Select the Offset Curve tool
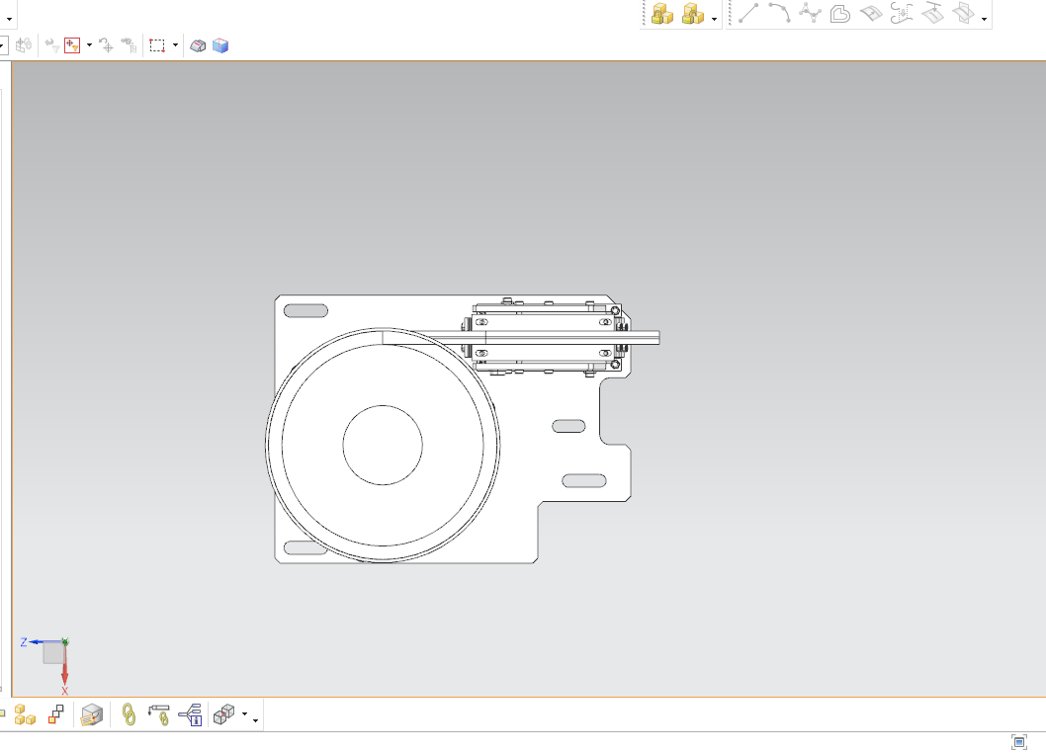This screenshot has height=753, width=1046. (x=840, y=13)
